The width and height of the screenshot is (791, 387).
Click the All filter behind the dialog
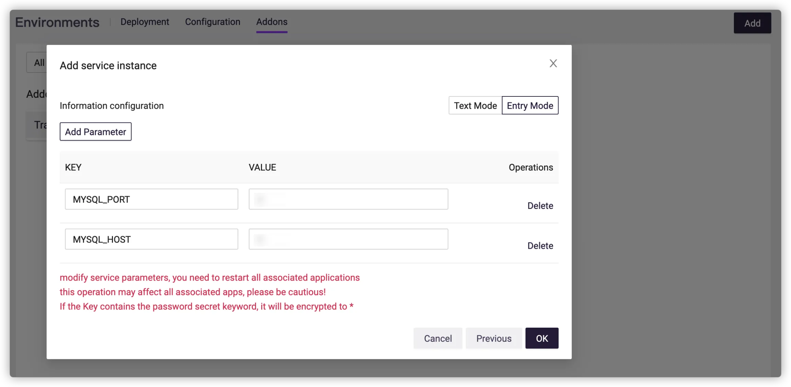coord(38,63)
